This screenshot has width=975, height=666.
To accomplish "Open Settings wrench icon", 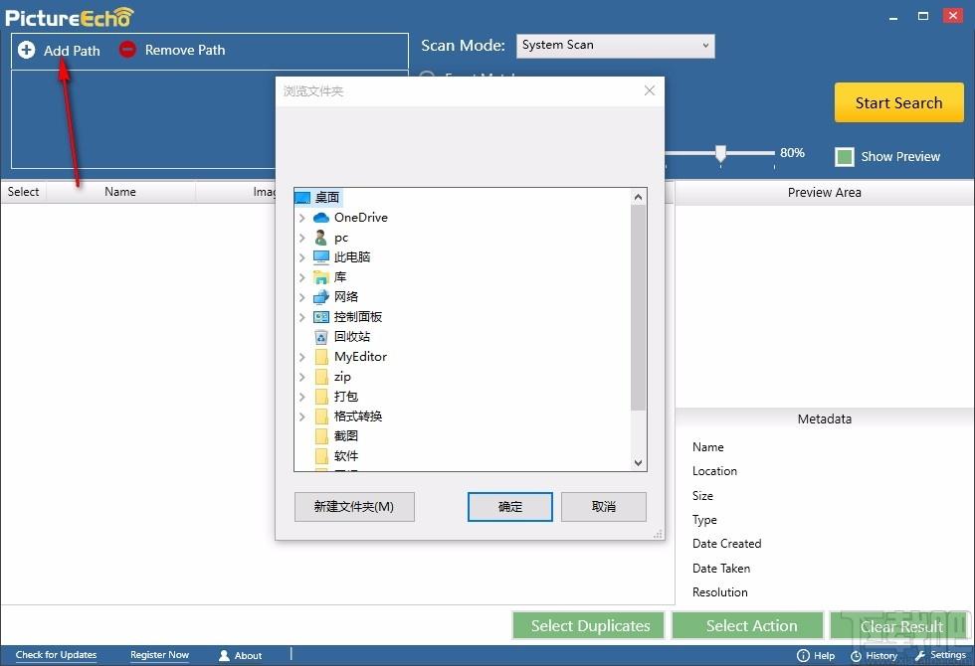I will pos(920,655).
